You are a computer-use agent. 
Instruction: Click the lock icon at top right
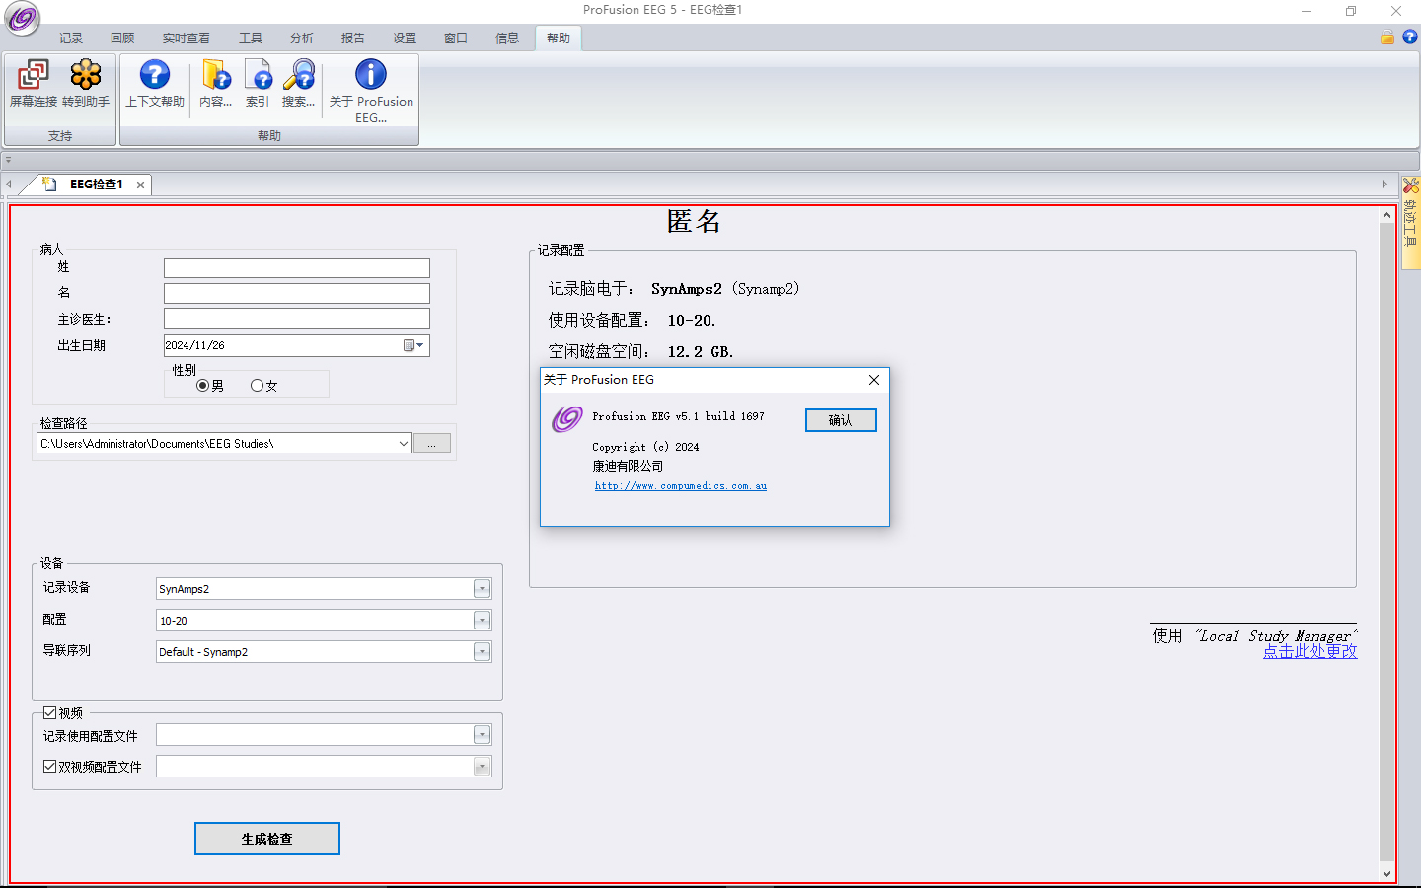click(x=1387, y=37)
